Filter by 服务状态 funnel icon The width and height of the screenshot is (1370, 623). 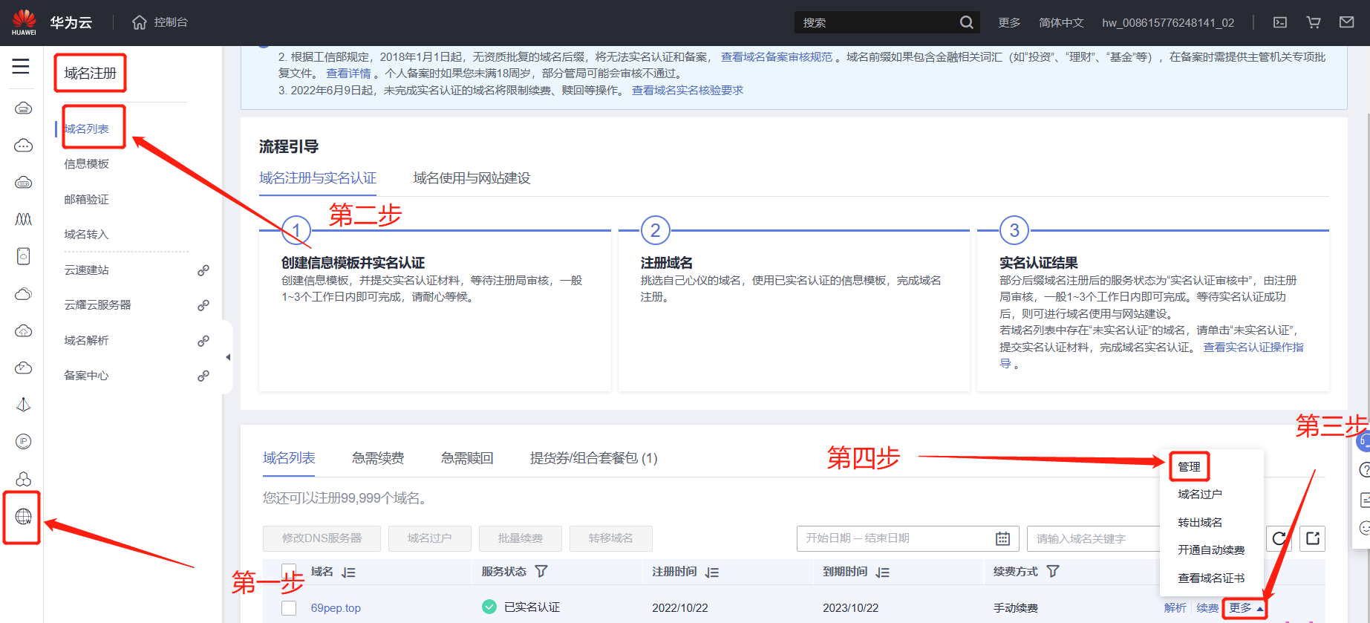[541, 571]
